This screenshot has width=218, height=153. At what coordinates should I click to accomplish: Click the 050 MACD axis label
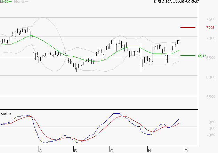tap(212, 122)
